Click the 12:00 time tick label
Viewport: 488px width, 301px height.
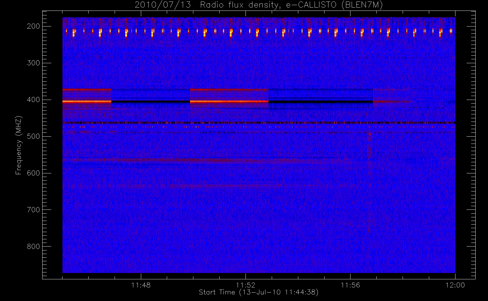tap(455, 285)
